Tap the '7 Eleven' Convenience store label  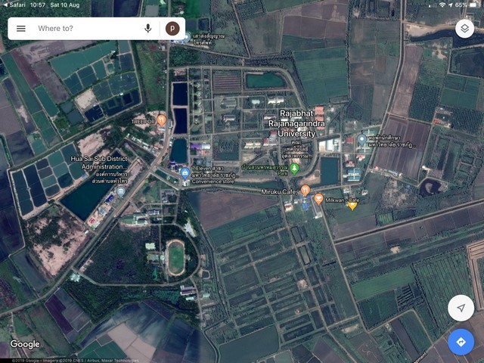(x=213, y=175)
